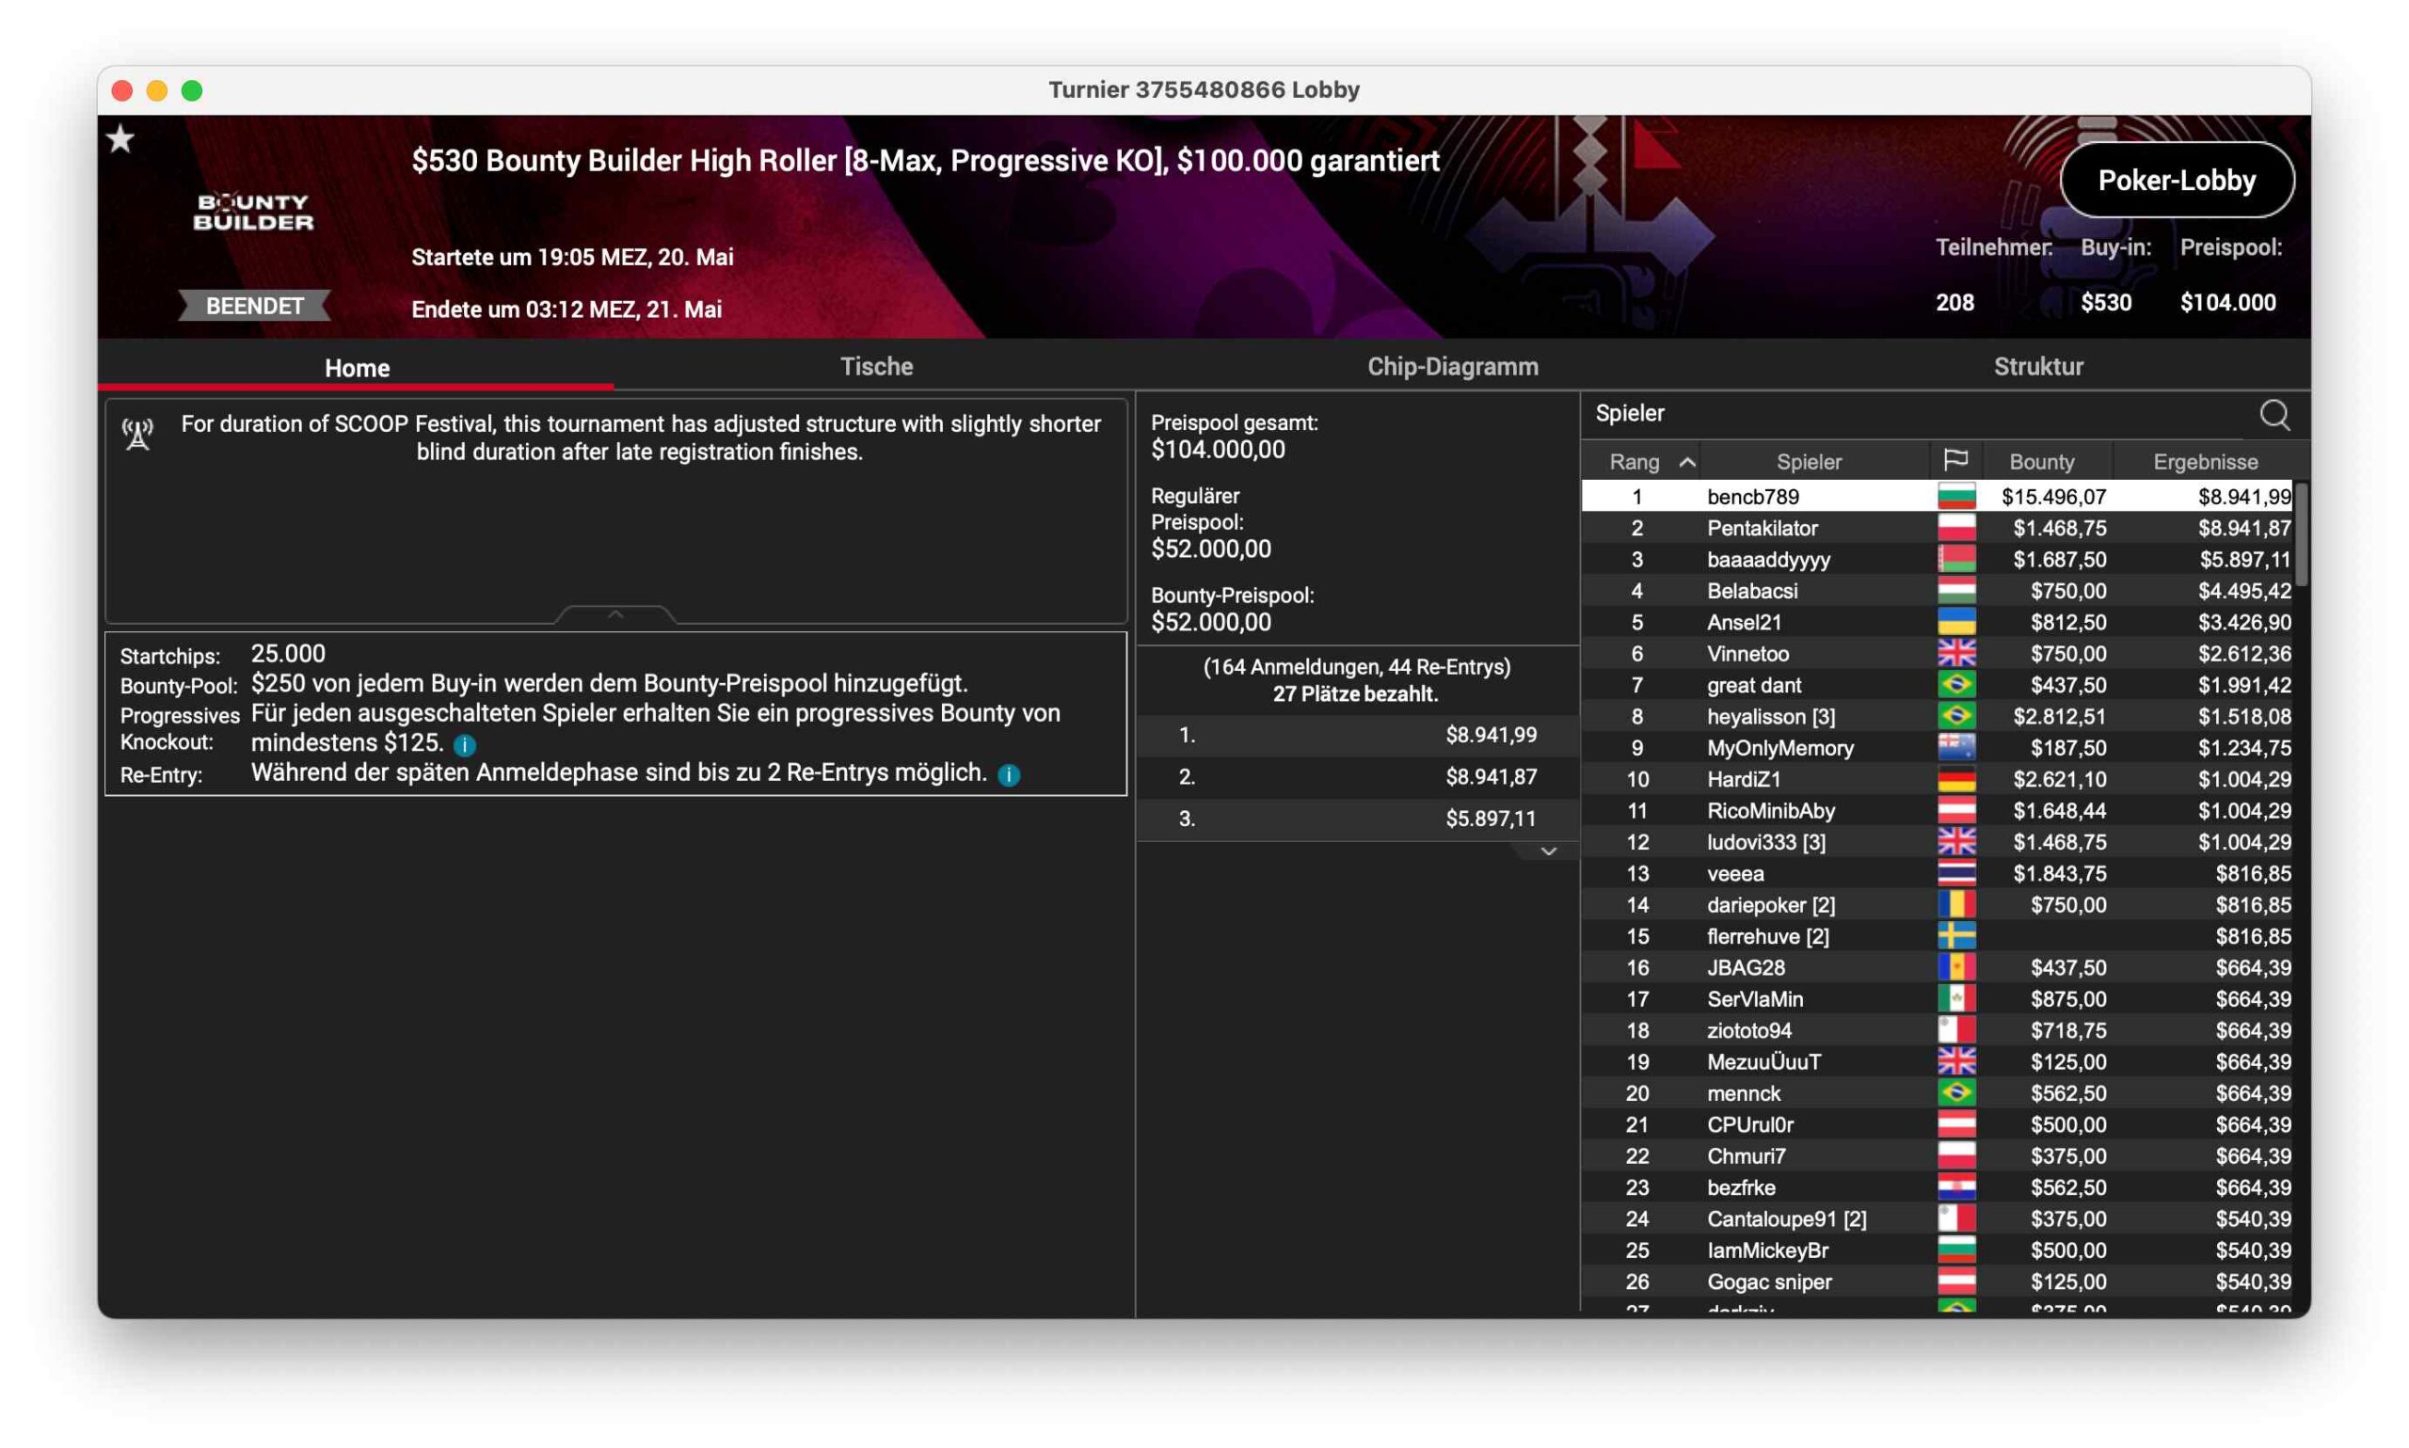This screenshot has height=1448, width=2409.
Task: Click the Poker-Lobby button
Action: (2176, 181)
